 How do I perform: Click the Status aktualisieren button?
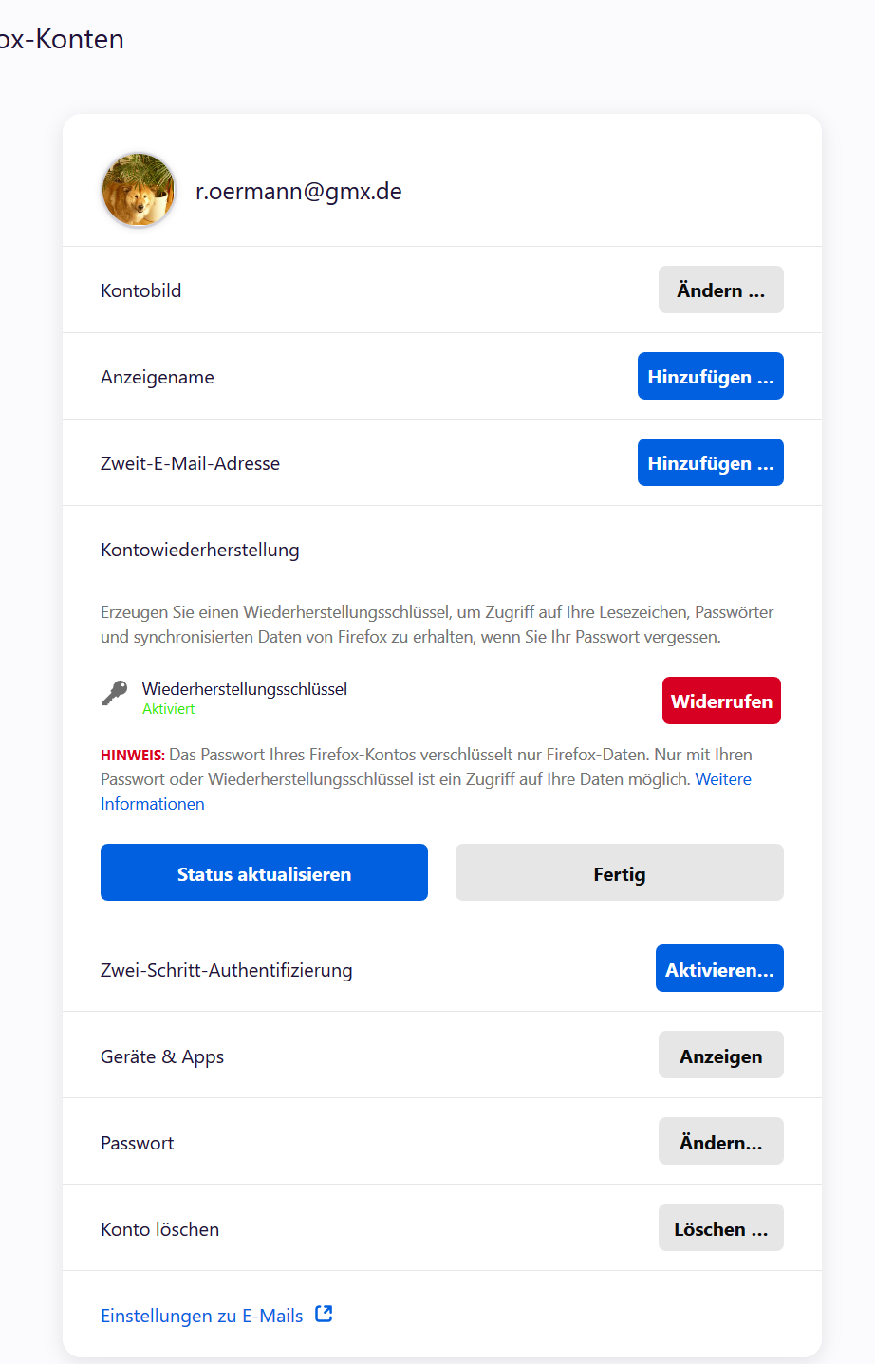pos(264,872)
